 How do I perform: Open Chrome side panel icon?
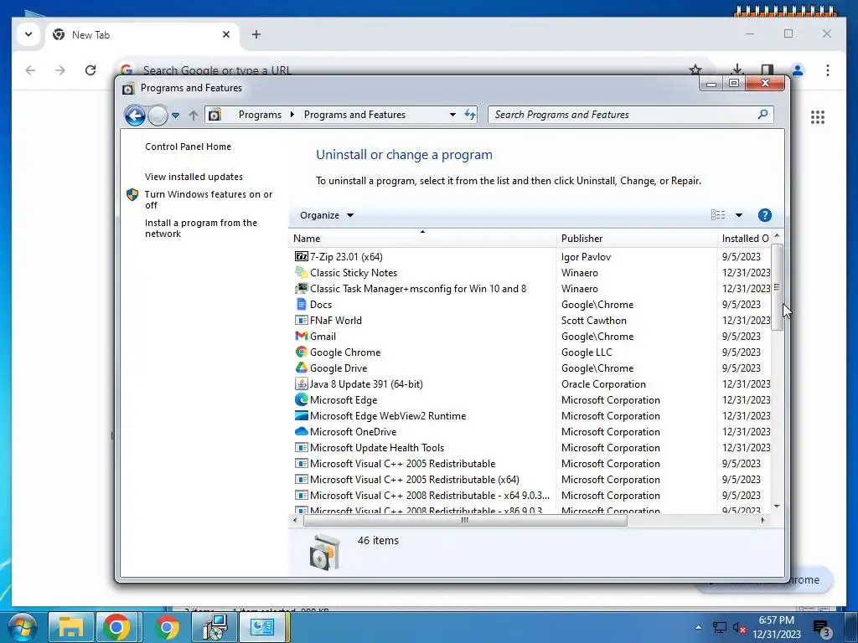[x=768, y=69]
